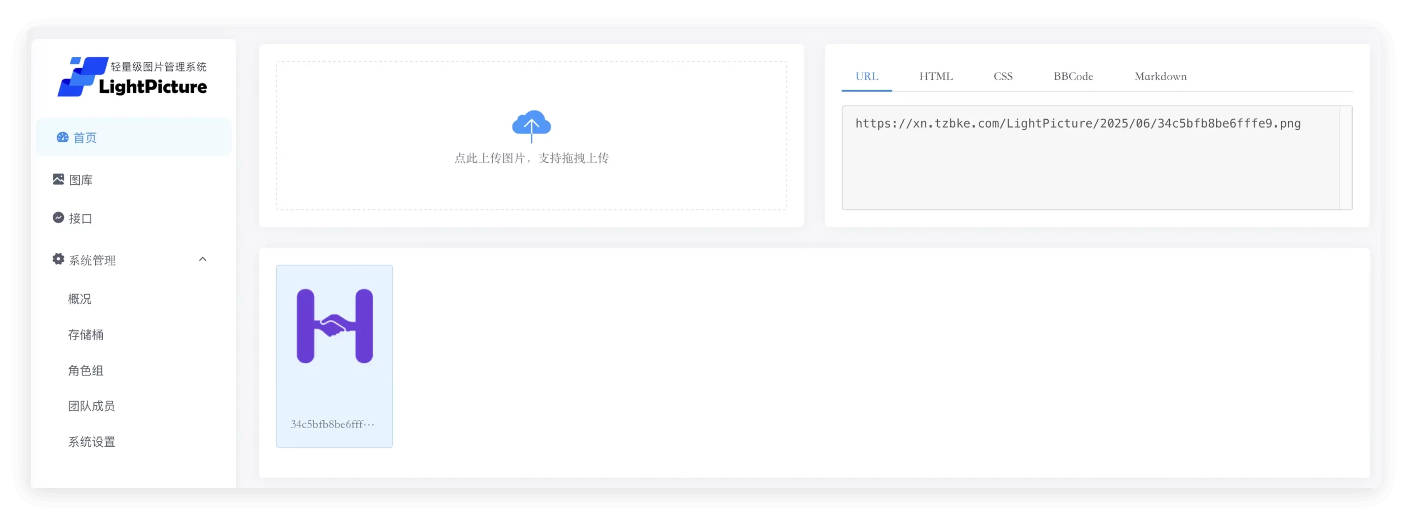Switch to the Markdown tab
This screenshot has width=1408, height=515.
(x=1160, y=76)
